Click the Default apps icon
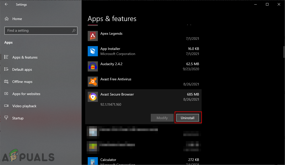The width and height of the screenshot is (285, 165). pyautogui.click(x=6, y=69)
